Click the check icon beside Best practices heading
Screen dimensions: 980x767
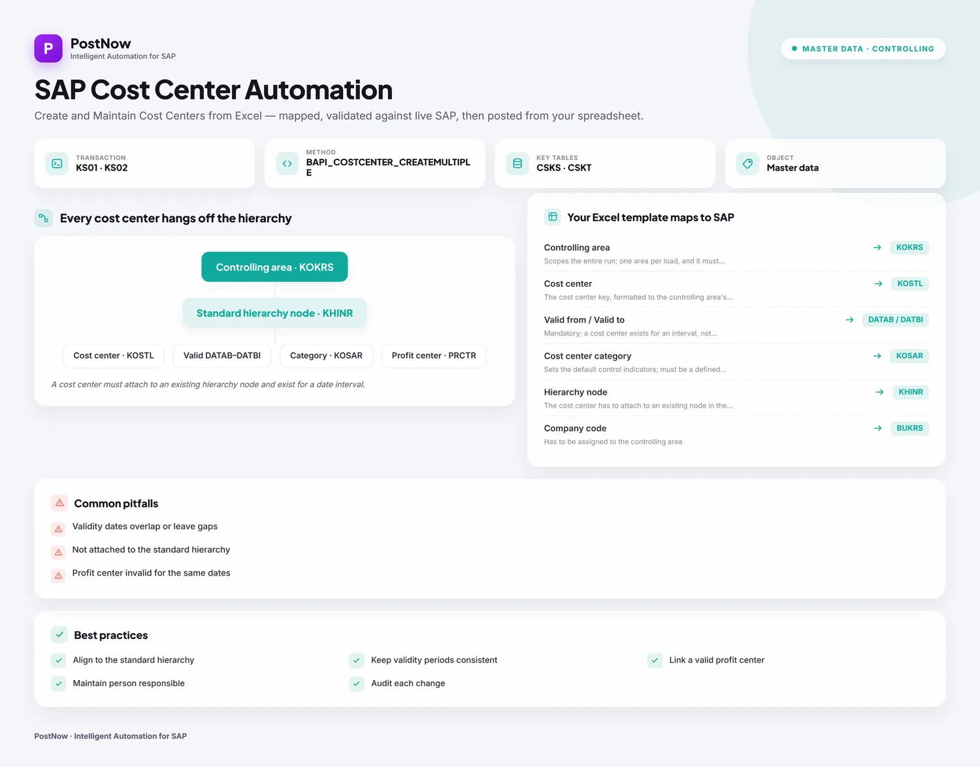59,634
